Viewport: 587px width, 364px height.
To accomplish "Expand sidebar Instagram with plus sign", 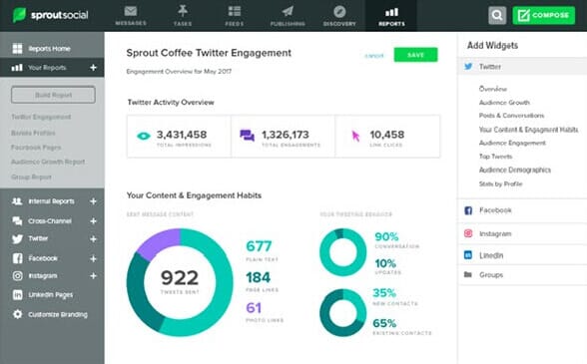I will point(93,275).
